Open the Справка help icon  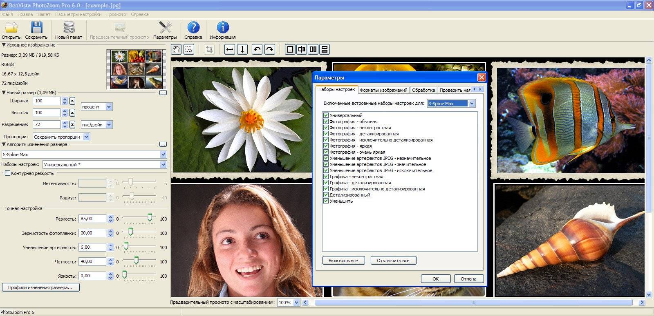click(193, 27)
